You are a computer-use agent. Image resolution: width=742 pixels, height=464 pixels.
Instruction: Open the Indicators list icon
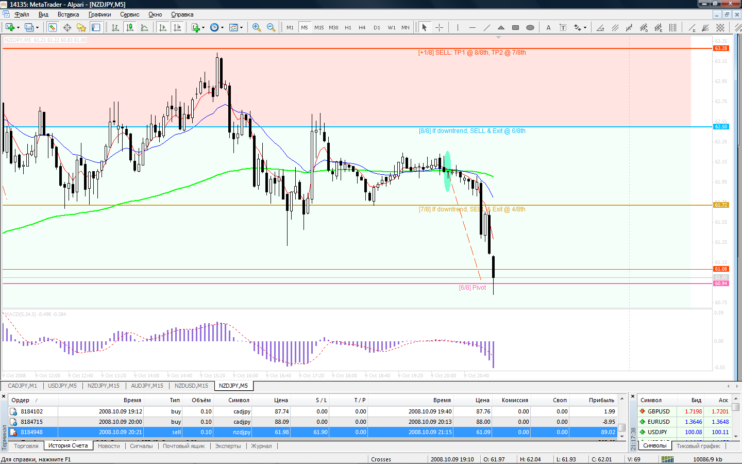tap(195, 27)
